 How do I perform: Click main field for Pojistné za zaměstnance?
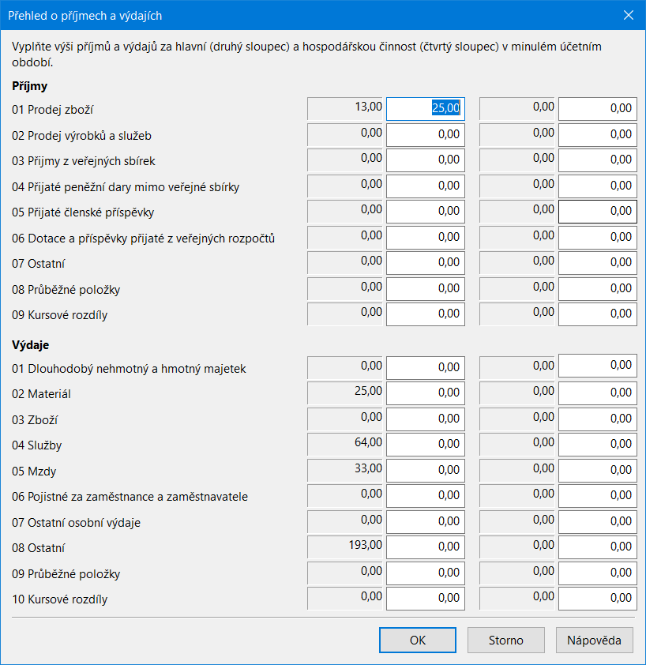(x=426, y=496)
